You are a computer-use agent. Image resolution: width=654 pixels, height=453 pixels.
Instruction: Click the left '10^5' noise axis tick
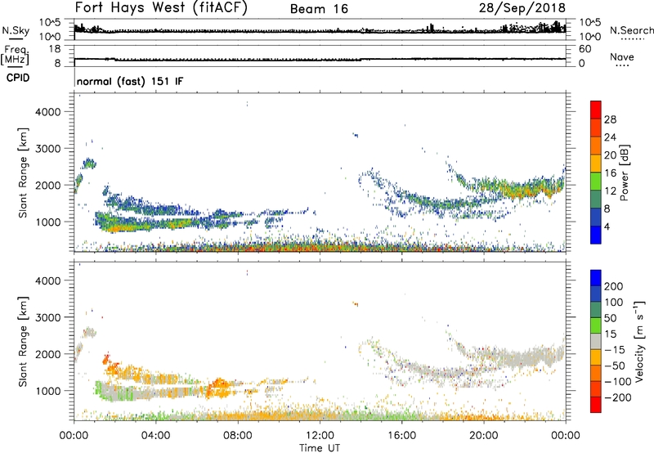pyautogui.click(x=50, y=22)
